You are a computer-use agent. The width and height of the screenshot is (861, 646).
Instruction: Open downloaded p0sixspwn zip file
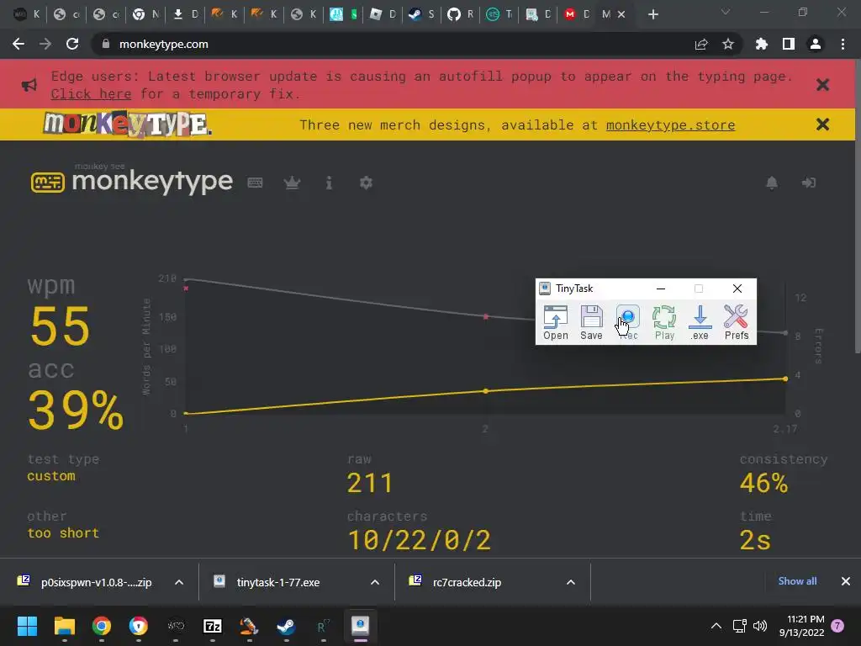[x=96, y=582]
